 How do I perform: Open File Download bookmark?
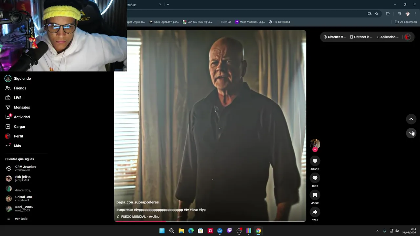click(x=279, y=22)
